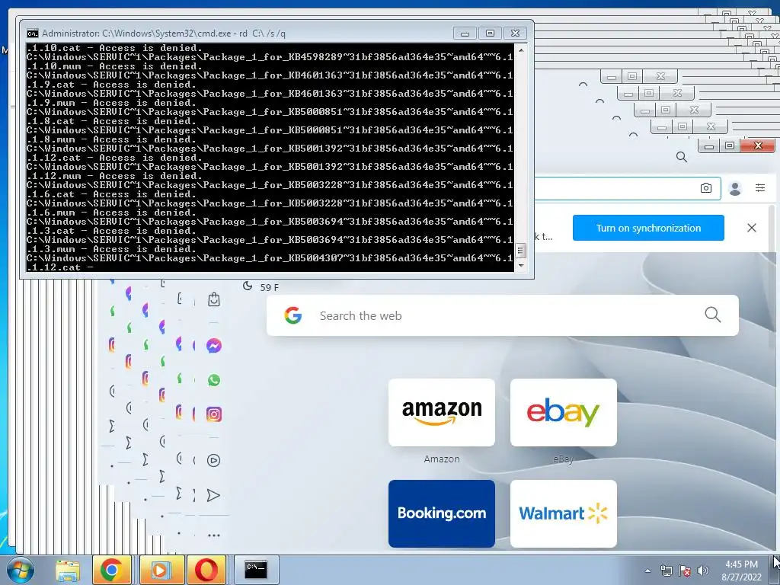
Task: Click the magnifier in the Google search box
Action: 712,315
